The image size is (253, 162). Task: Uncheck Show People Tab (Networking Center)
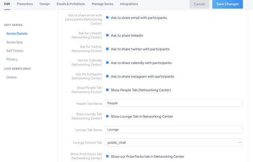[107, 90]
